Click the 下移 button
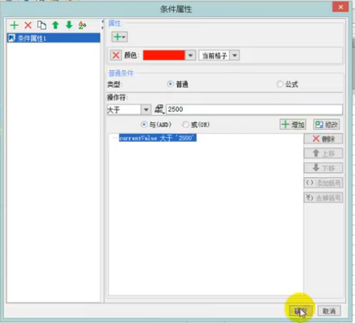This screenshot has height=323, width=355. 323,168
